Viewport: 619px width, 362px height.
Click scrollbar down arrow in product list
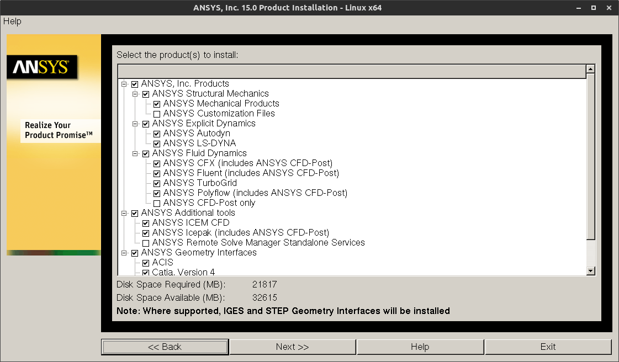tap(591, 270)
